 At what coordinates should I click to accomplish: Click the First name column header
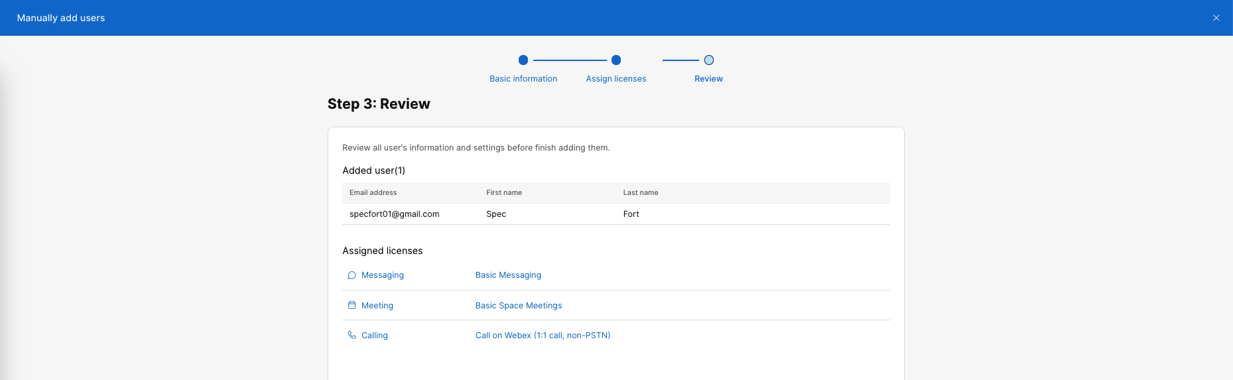coord(504,193)
